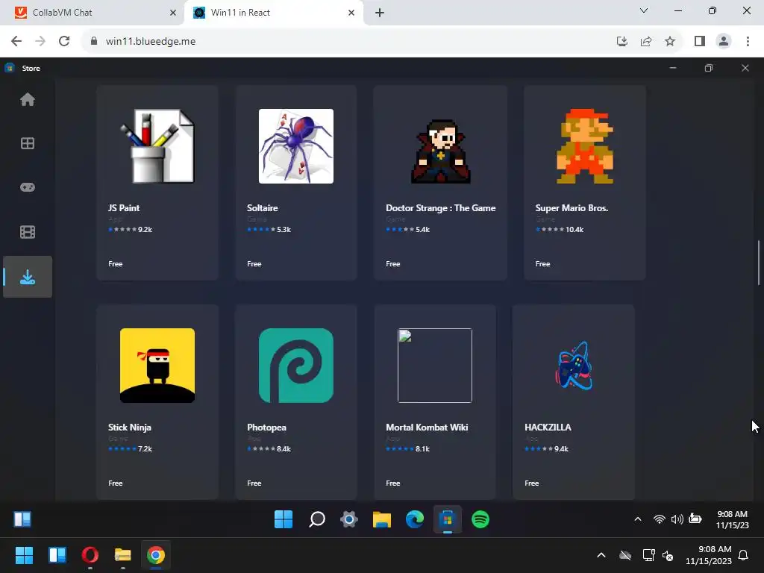Reload the page in Chrome
This screenshot has width=764, height=573.
pos(64,41)
